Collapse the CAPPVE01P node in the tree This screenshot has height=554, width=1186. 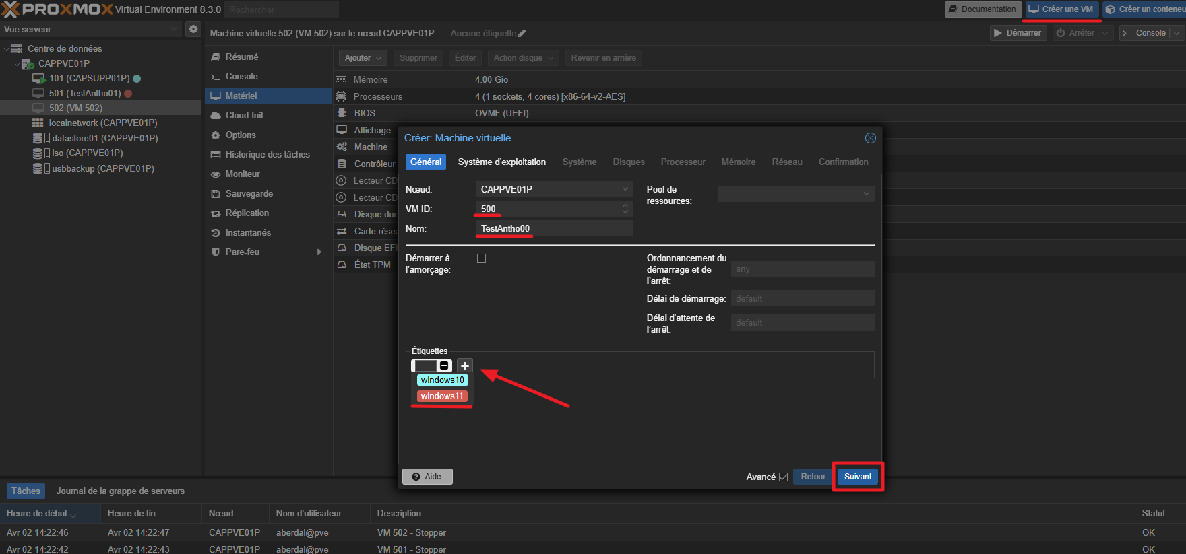[17, 64]
